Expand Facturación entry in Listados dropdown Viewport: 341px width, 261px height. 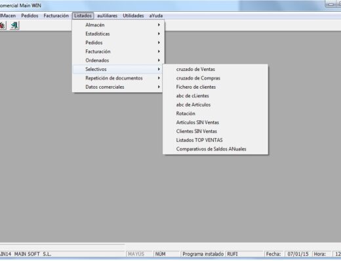tap(118, 51)
